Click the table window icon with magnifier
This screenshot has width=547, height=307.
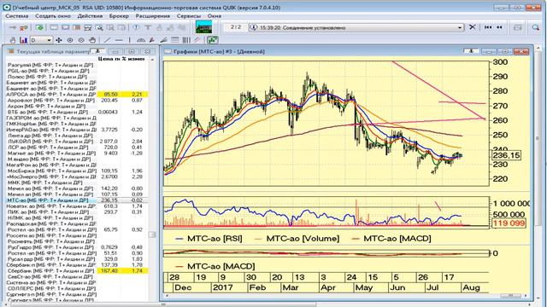[99, 27]
